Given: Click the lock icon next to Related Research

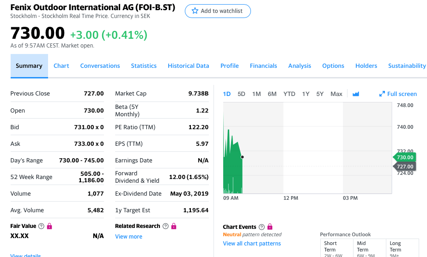Looking at the screenshot, I should tap(174, 226).
